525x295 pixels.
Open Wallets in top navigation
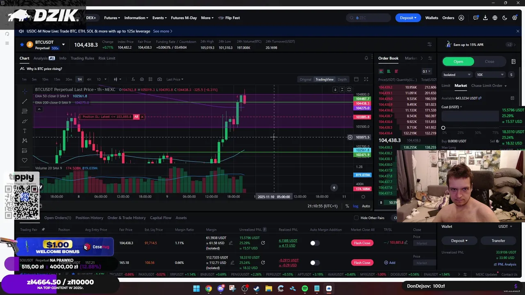pos(431,18)
